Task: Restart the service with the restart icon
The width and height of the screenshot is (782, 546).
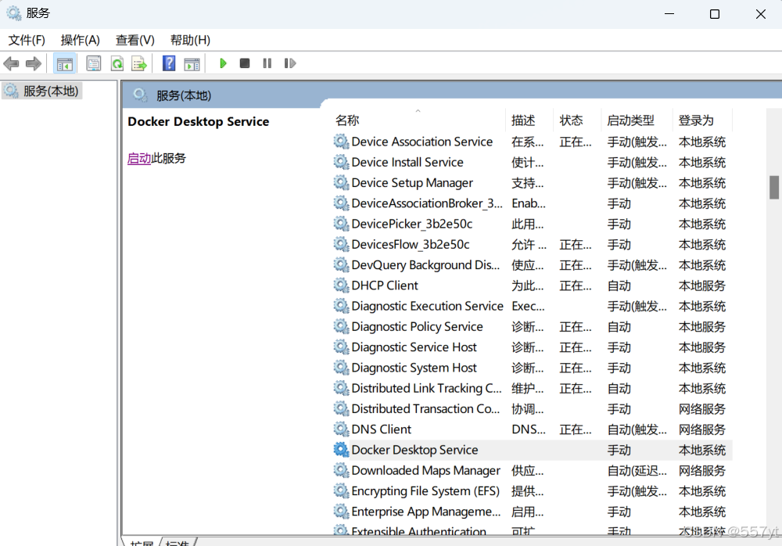Action: pos(289,63)
